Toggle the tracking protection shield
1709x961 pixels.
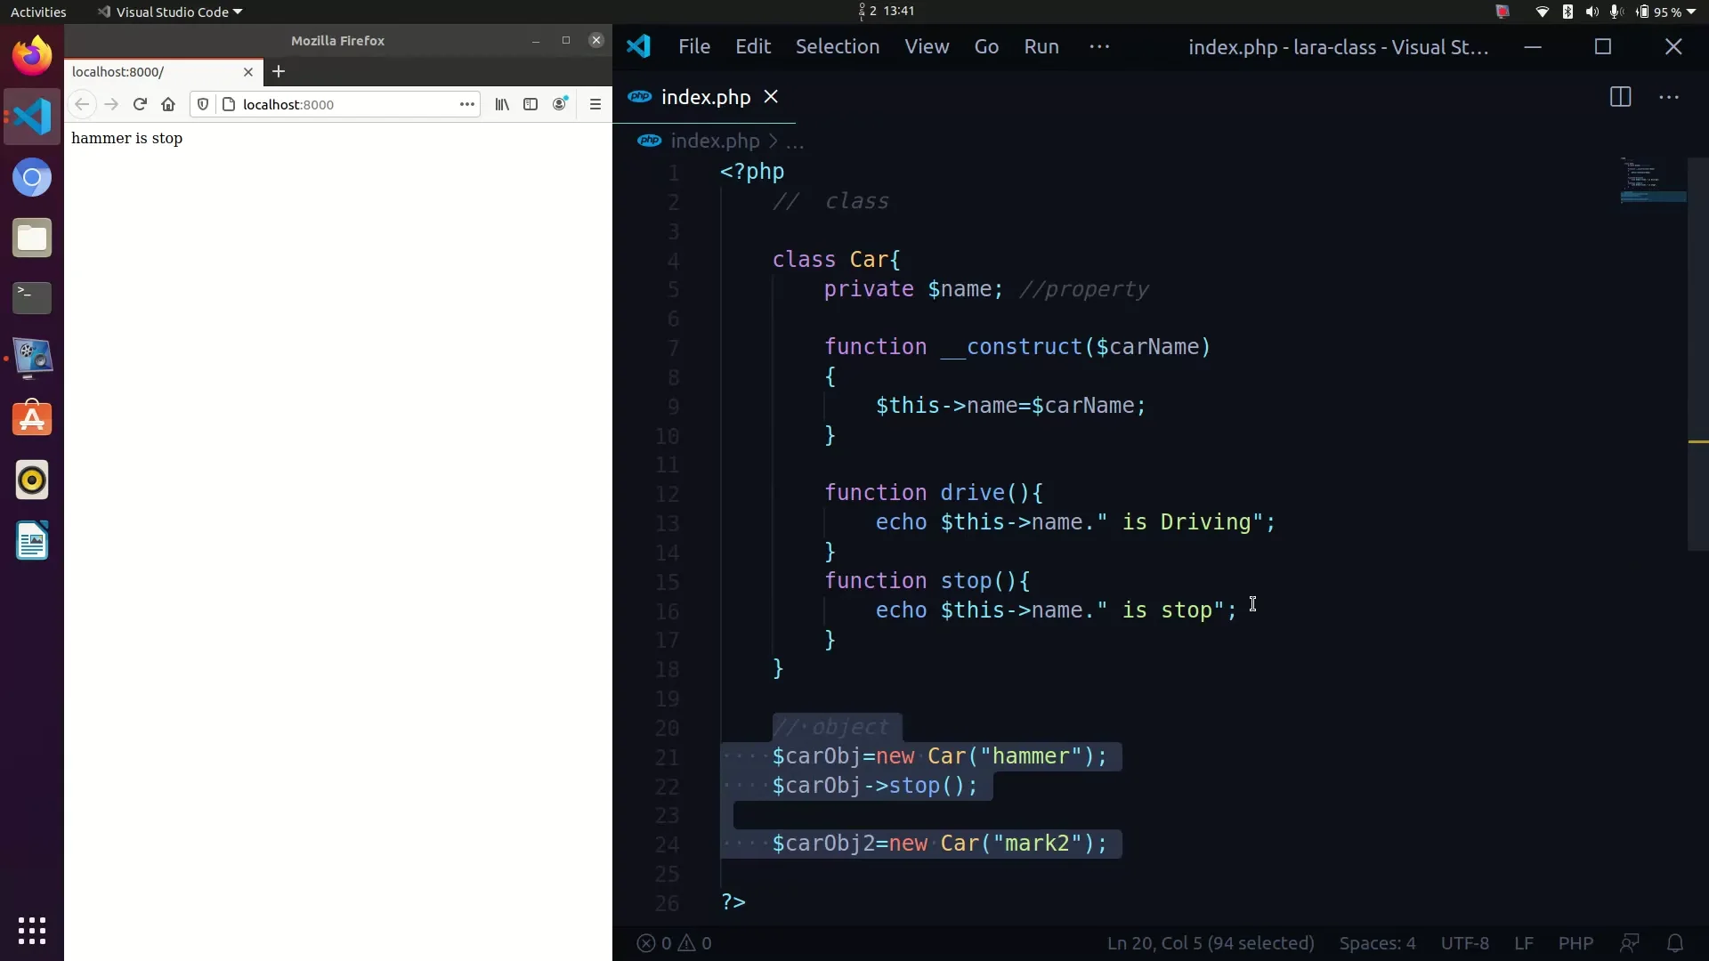(203, 104)
